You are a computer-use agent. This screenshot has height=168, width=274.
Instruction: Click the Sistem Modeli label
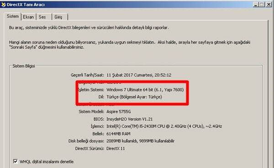91,112
